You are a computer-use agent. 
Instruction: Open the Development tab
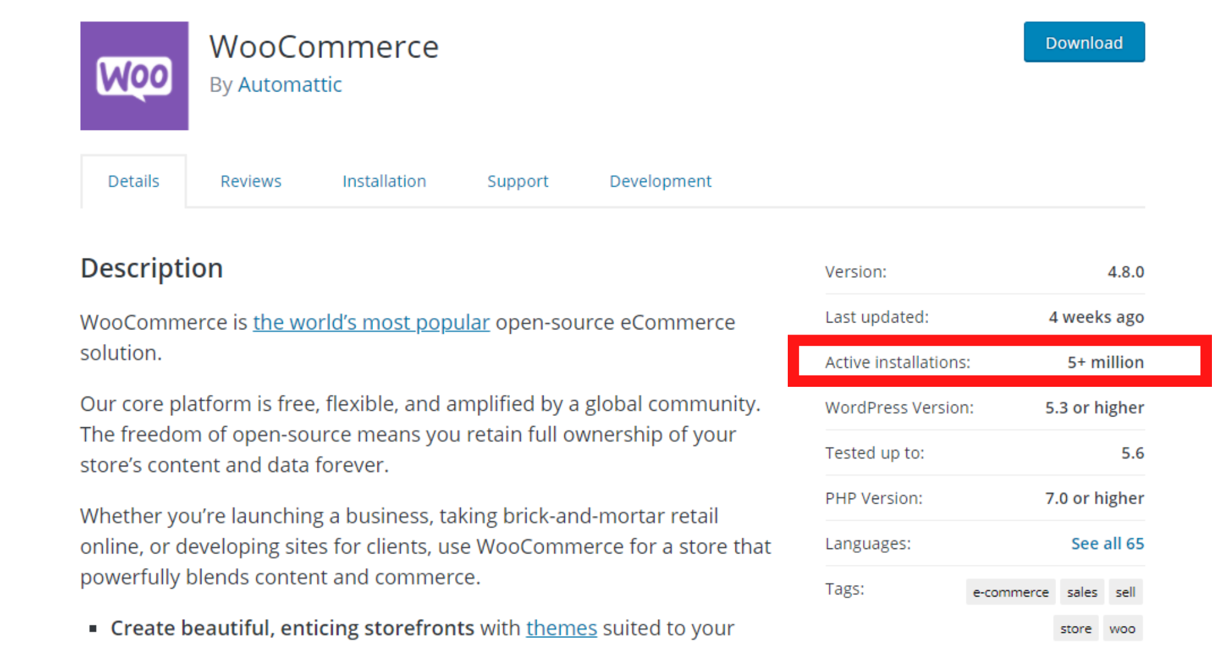660,181
